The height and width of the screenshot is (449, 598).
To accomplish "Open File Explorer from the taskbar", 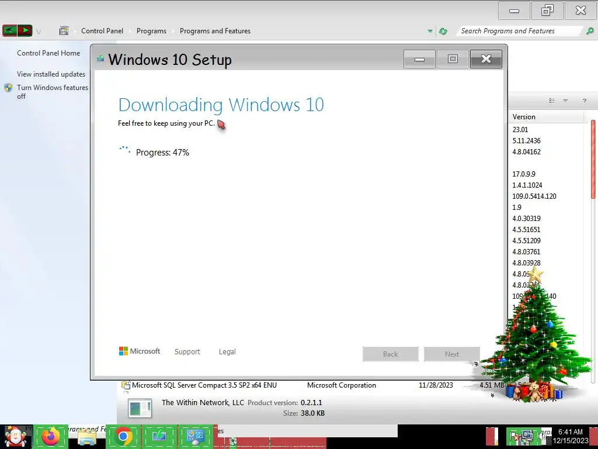I will (x=87, y=437).
